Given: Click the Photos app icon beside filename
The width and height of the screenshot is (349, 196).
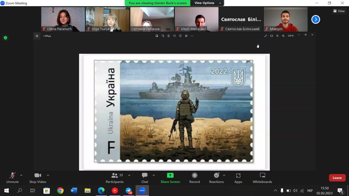Looking at the screenshot, I should (x=37, y=36).
